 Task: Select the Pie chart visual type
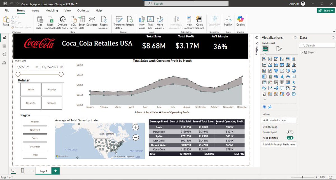(x=288, y=71)
